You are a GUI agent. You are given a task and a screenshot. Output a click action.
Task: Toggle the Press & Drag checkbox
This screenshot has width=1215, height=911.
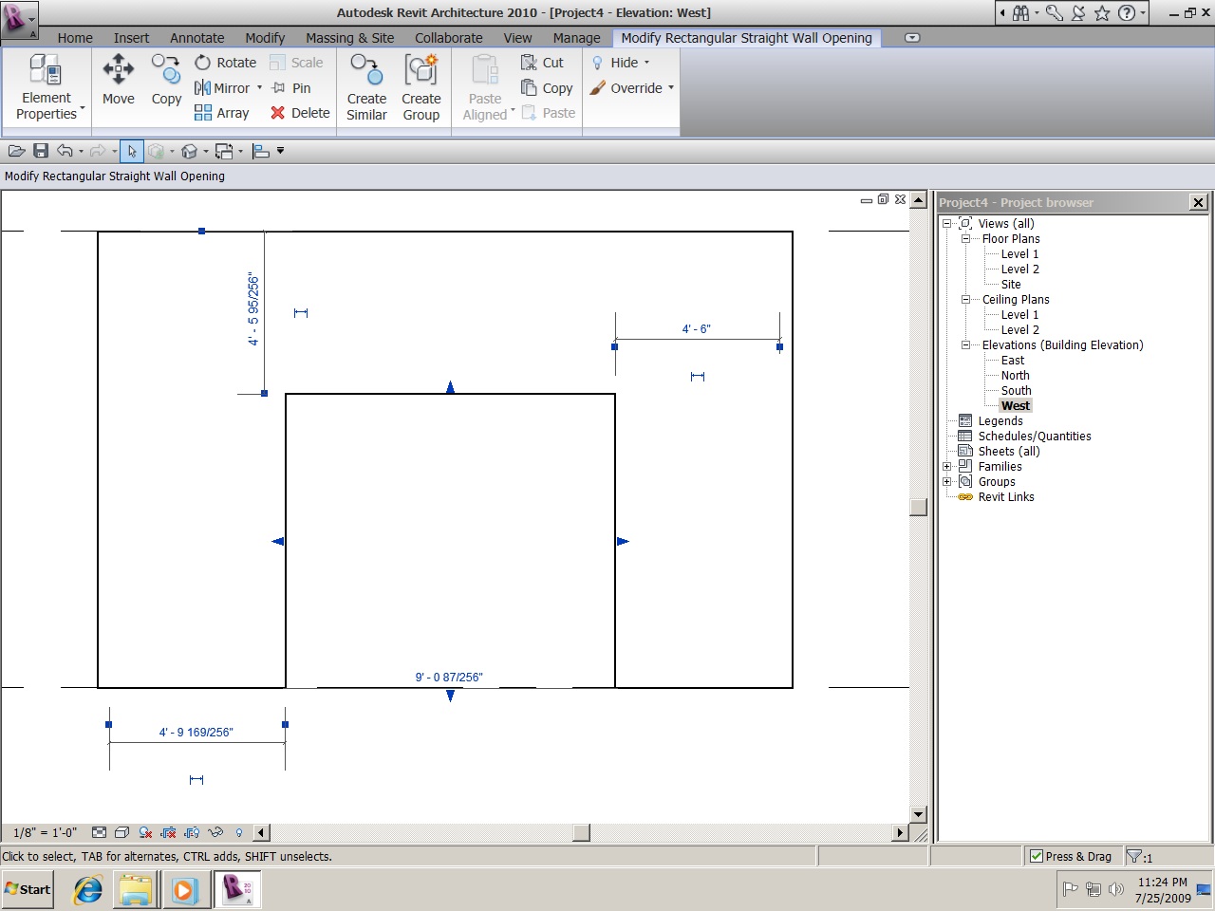[x=1037, y=856]
